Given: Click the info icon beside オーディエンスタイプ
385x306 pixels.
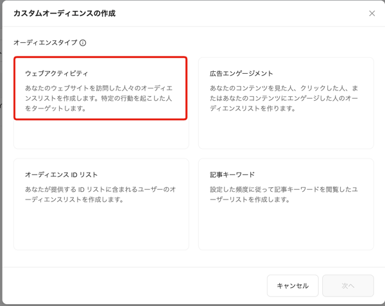Looking at the screenshot, I should pos(83,43).
